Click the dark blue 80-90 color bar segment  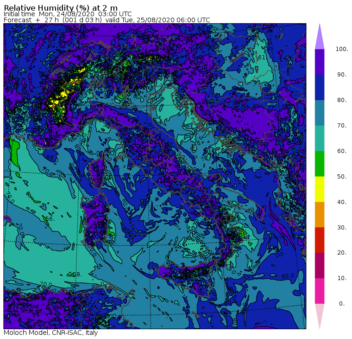(x=320, y=87)
